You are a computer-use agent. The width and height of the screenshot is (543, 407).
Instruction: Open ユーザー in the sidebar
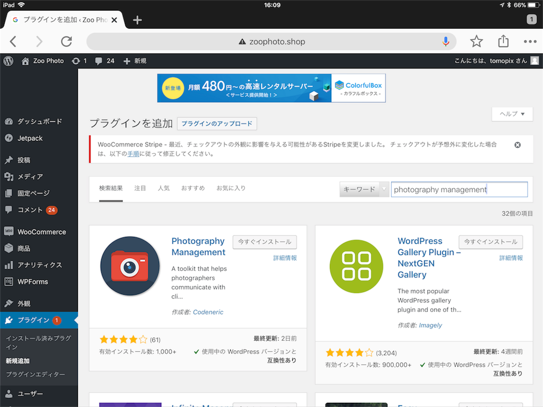[39, 394]
